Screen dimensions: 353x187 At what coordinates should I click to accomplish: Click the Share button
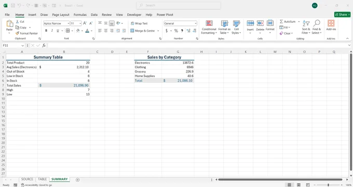[342, 15]
